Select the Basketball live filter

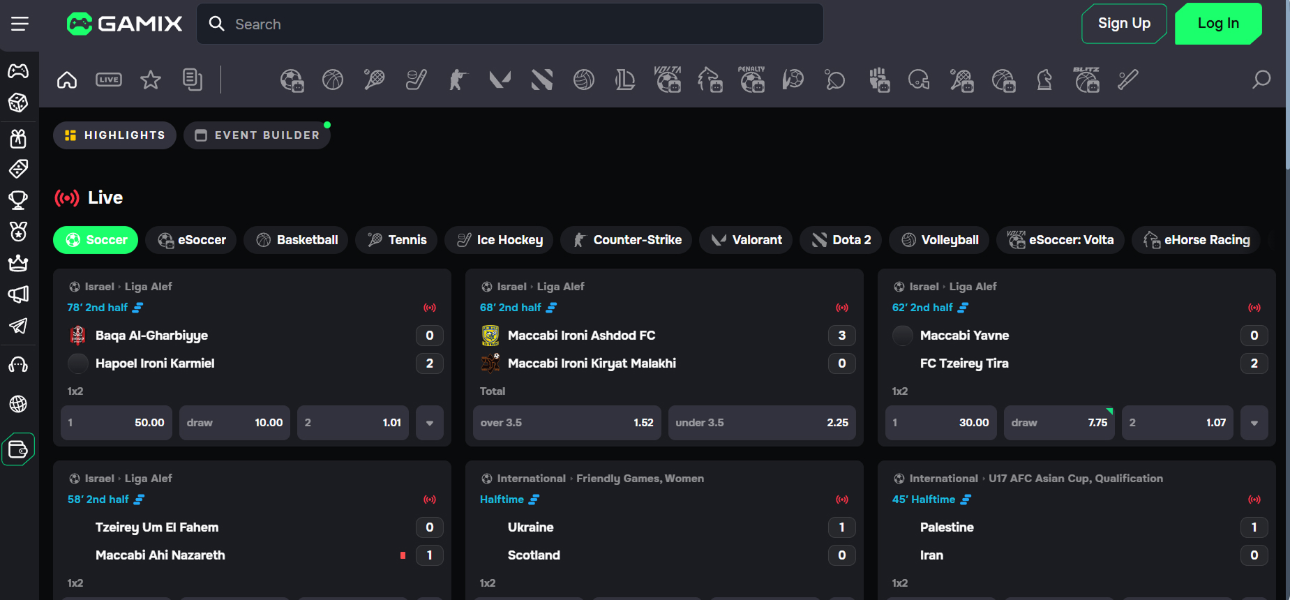[297, 240]
